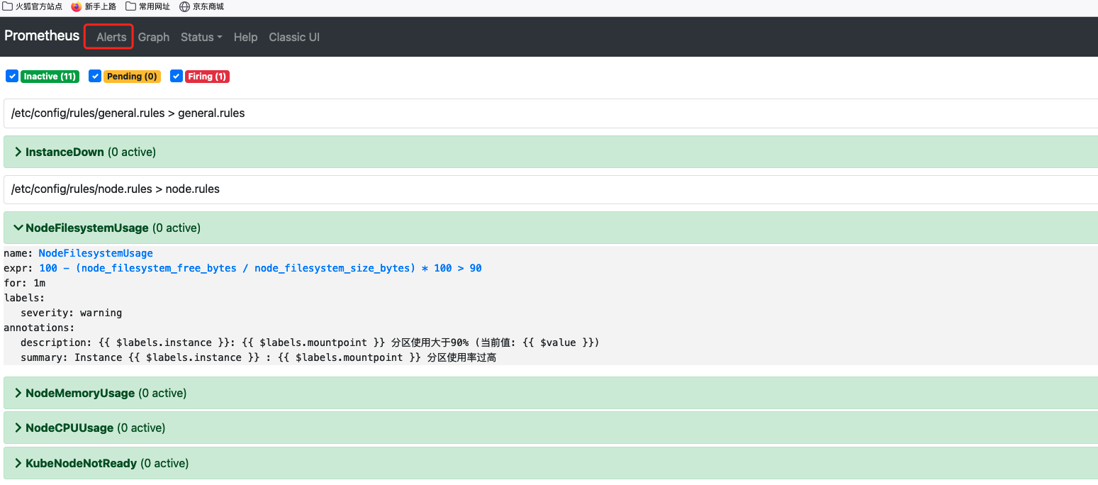Uncheck the Inactive alerts filter checkbox

12,76
